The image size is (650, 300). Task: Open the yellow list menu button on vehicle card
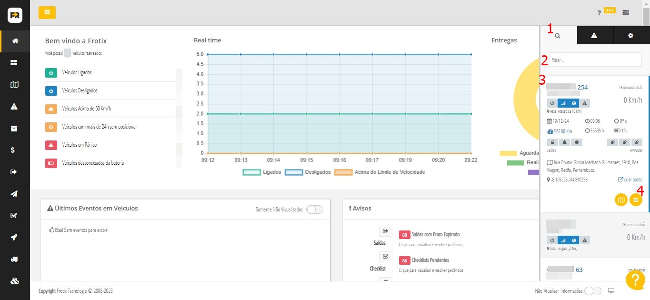[x=636, y=200]
